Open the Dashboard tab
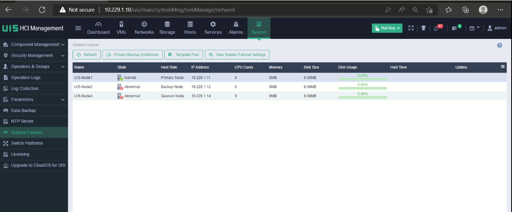 (98, 28)
